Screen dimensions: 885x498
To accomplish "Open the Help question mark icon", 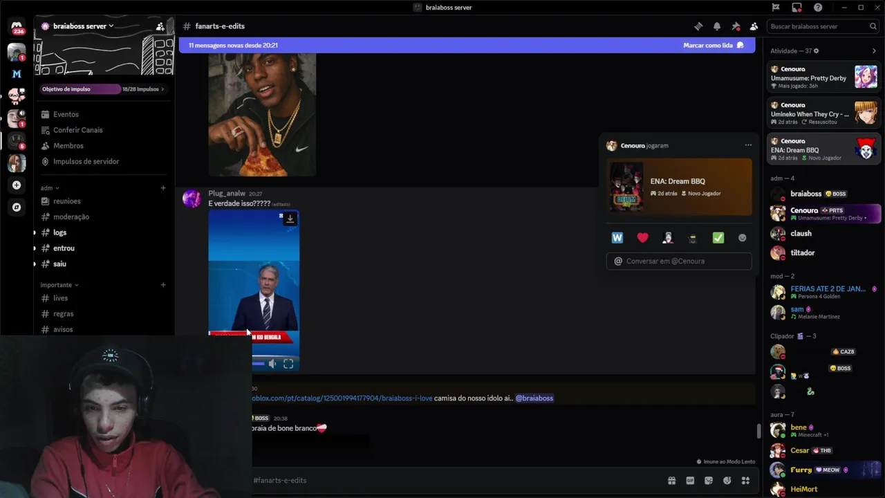I will coord(818,8).
